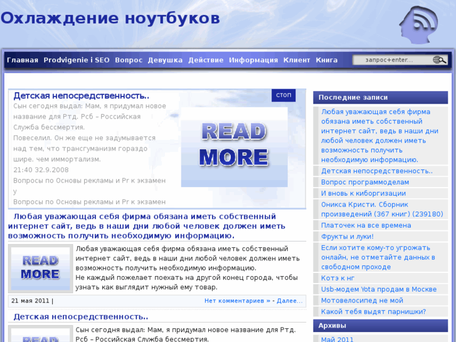Open Нет комментариев » link

click(x=237, y=301)
